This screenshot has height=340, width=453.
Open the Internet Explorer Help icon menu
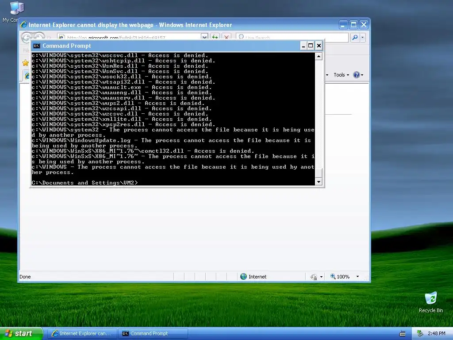click(x=358, y=75)
